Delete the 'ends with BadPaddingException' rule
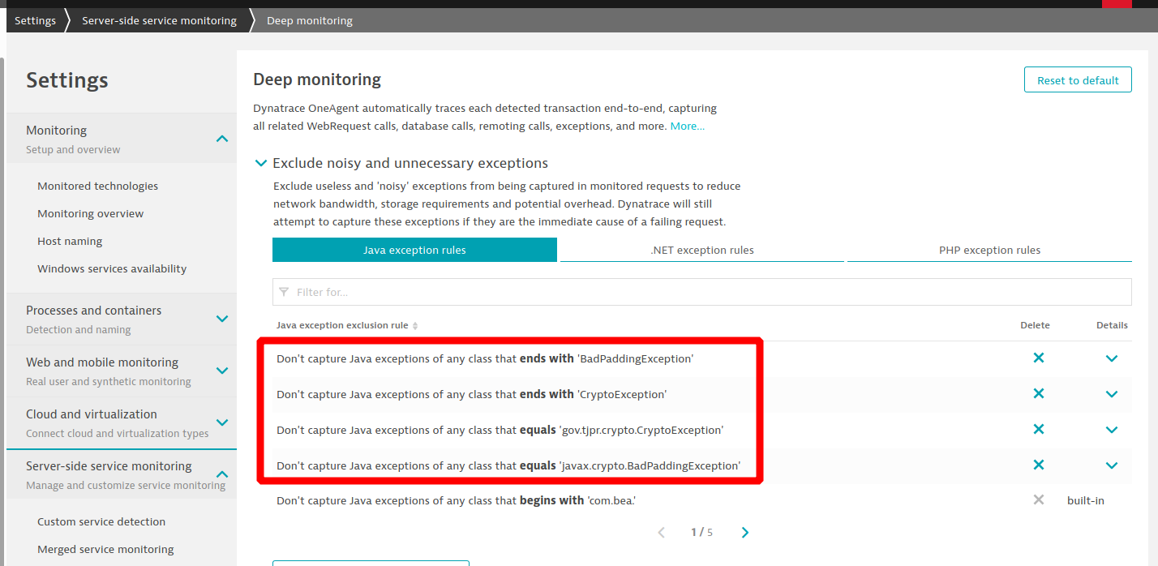Viewport: 1158px width, 566px height. pos(1038,358)
